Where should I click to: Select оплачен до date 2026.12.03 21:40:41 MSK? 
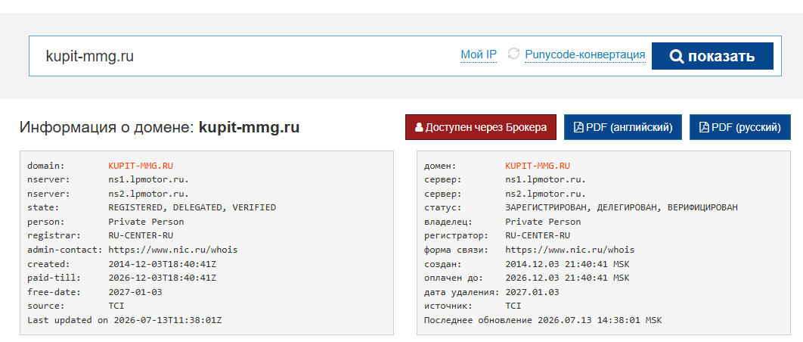point(567,278)
